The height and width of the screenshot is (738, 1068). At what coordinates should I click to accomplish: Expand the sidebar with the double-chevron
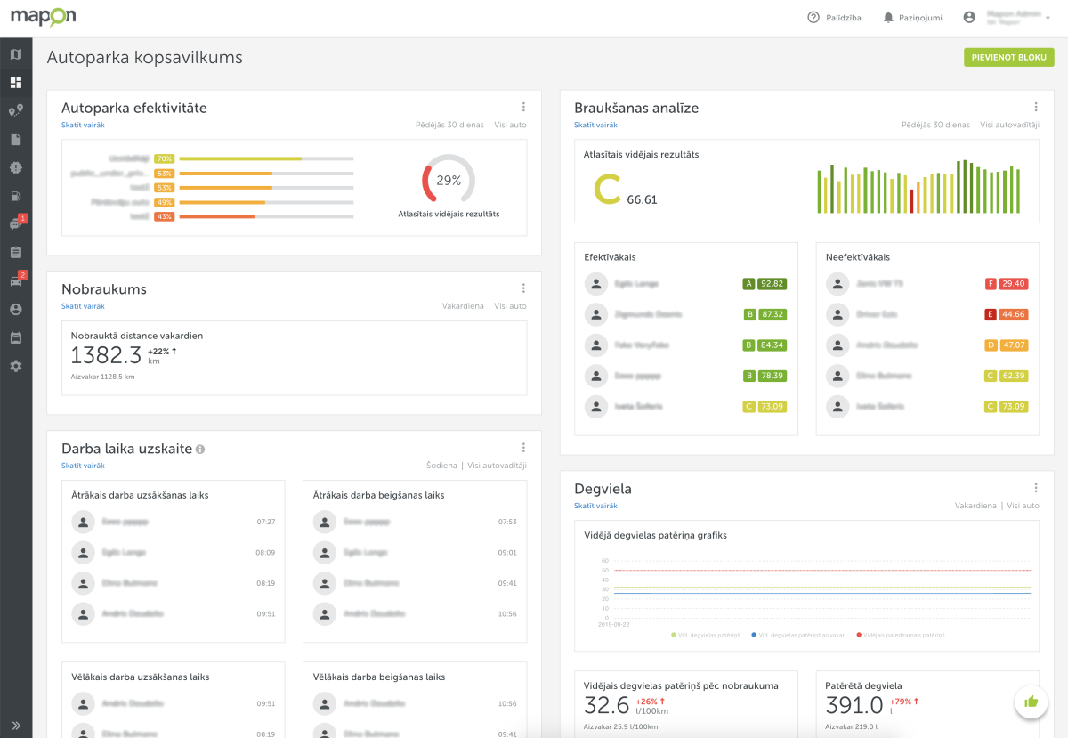[16, 725]
